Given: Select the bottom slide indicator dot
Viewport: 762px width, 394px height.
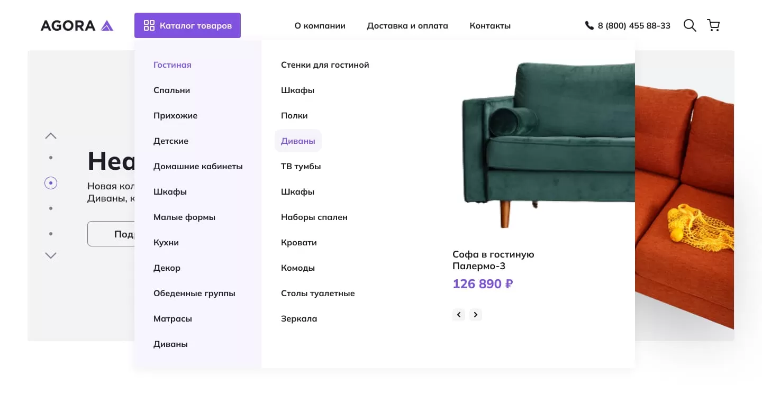Looking at the screenshot, I should (x=51, y=233).
